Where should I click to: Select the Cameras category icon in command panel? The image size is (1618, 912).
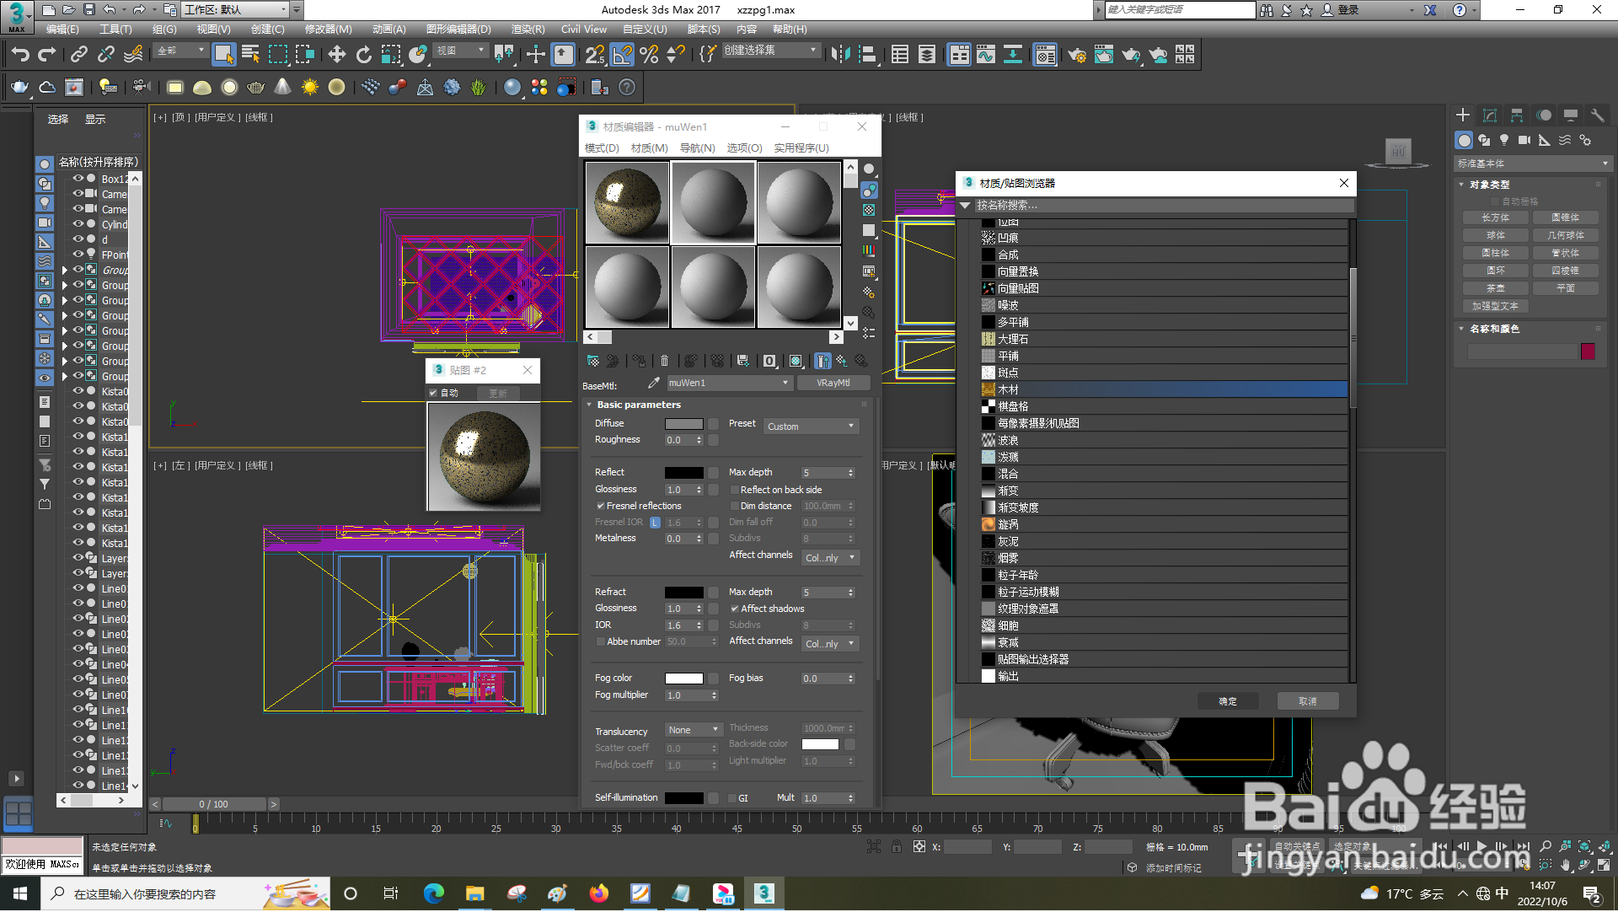[x=1524, y=140]
